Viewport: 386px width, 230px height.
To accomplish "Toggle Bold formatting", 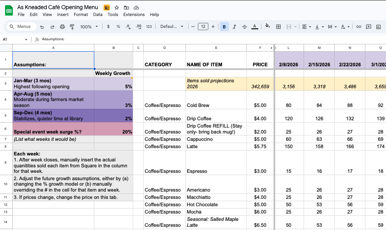I will tap(224, 27).
